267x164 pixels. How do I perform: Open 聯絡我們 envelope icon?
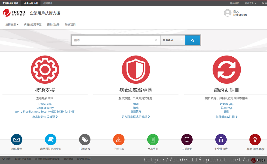(x=17, y=140)
